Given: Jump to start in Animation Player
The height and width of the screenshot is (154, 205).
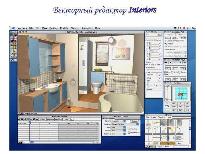Looking at the screenshot, I should 166,62.
